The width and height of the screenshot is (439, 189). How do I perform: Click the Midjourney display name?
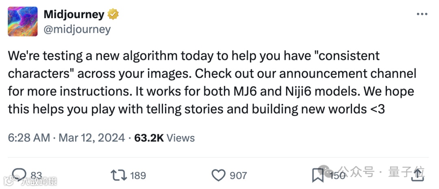coord(74,15)
